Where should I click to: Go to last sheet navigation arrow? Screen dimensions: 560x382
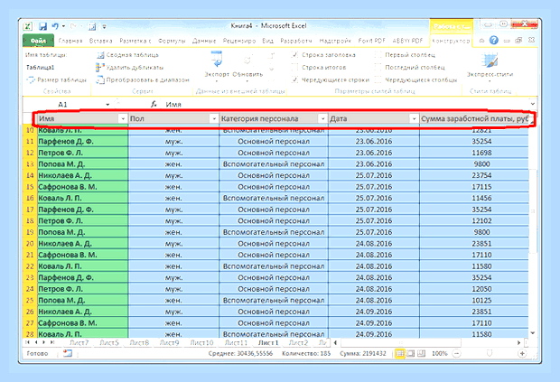[x=52, y=342]
